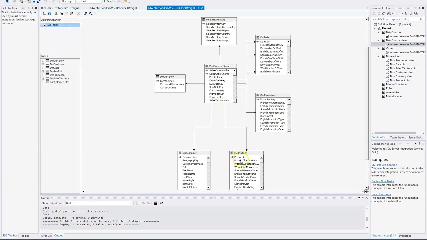Open the Error List tab
Screen dimensions: 427x240
[x=46, y=236]
